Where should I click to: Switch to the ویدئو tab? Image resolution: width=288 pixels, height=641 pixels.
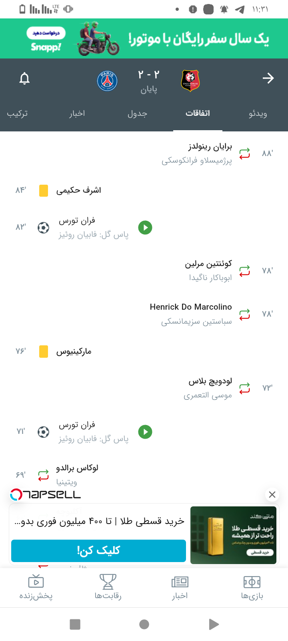pos(258,114)
